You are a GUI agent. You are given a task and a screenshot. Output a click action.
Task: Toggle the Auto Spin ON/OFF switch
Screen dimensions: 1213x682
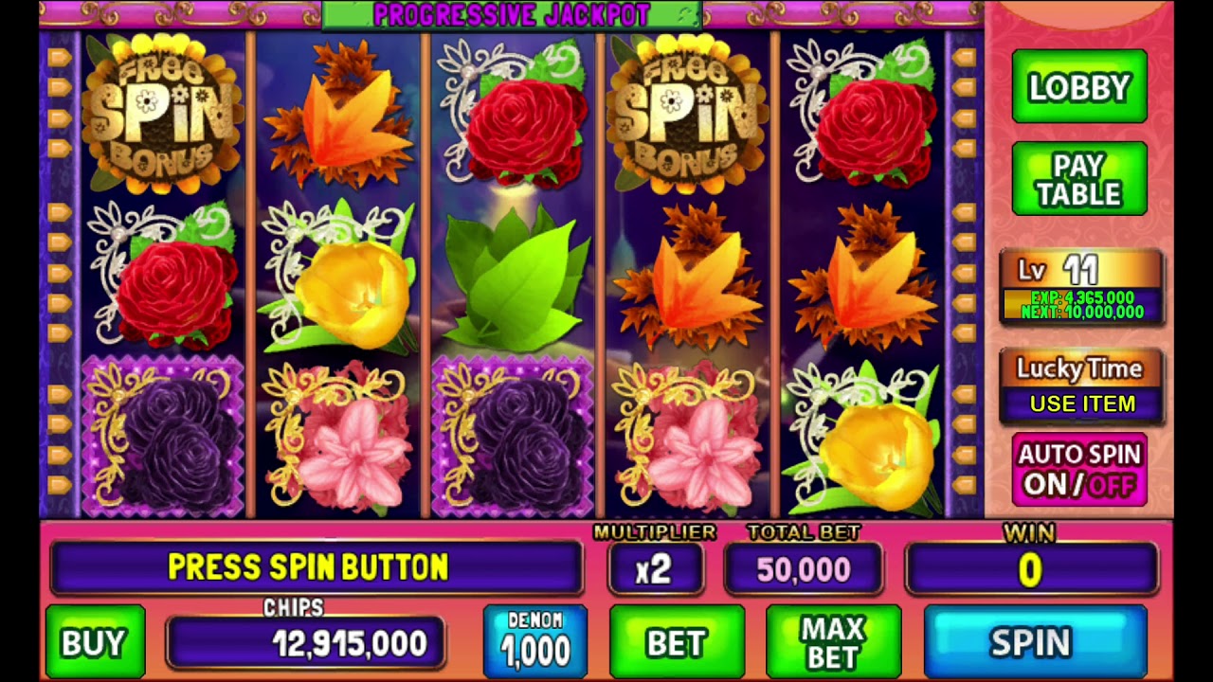tap(1079, 470)
